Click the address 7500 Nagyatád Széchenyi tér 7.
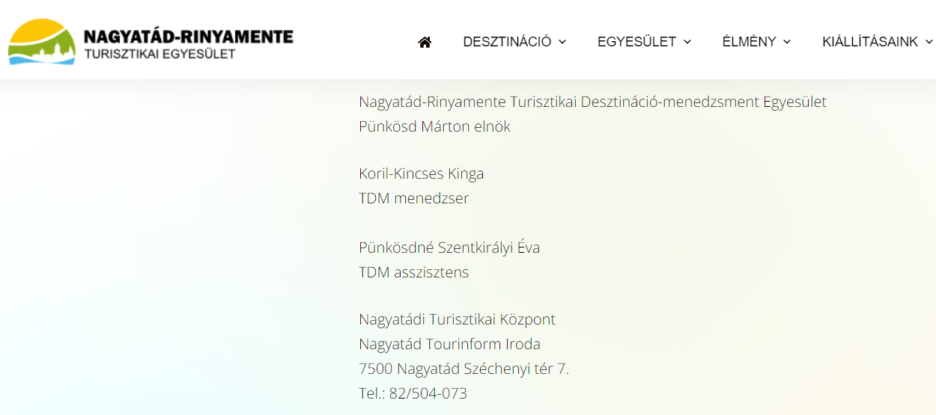This screenshot has width=936, height=415. 464,369
